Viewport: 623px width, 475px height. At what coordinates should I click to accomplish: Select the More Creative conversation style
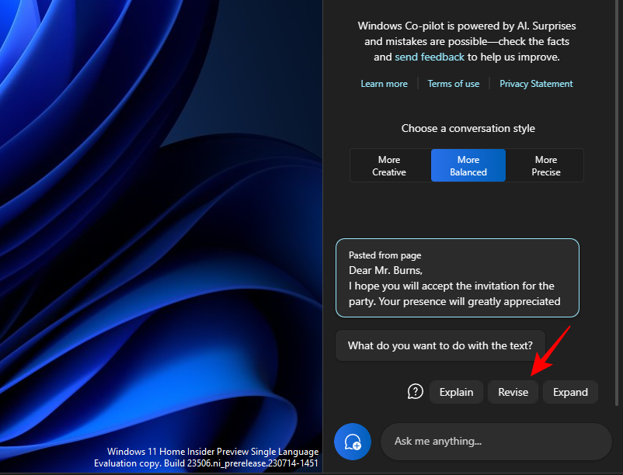pos(389,165)
